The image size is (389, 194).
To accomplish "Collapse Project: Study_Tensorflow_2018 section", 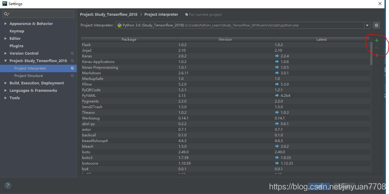I will [x=5, y=61].
